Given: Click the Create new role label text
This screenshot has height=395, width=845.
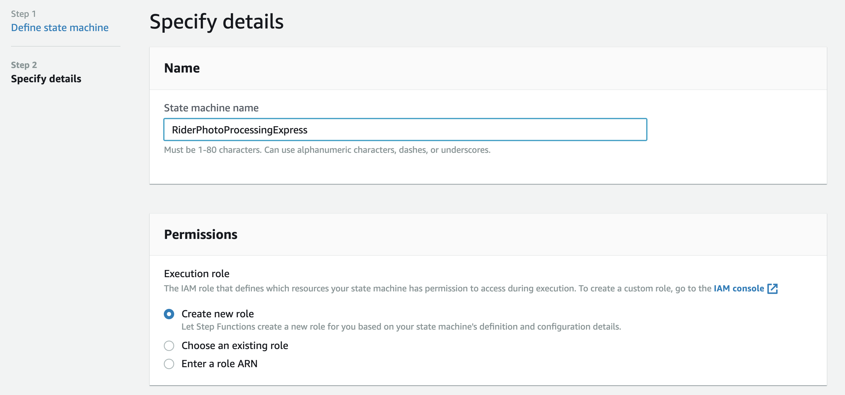Looking at the screenshot, I should pyautogui.click(x=218, y=314).
